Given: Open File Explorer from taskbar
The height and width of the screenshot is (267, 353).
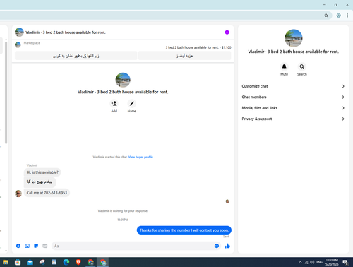Looking at the screenshot, I should [x=6, y=262].
